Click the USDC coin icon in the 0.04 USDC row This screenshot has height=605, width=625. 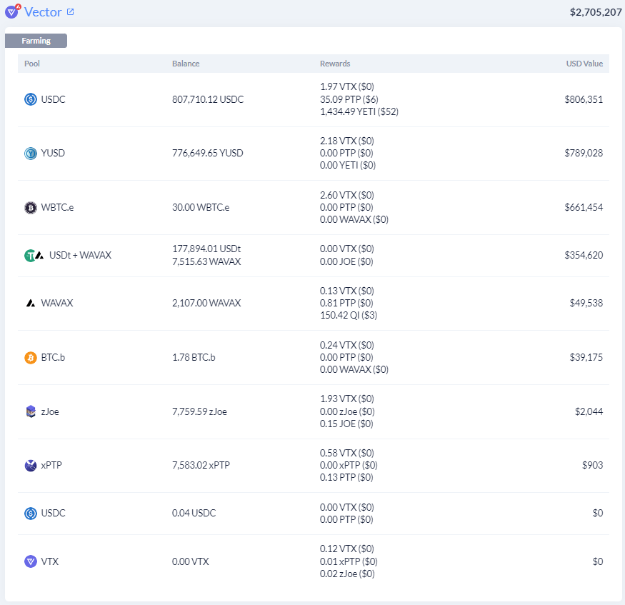tap(31, 513)
